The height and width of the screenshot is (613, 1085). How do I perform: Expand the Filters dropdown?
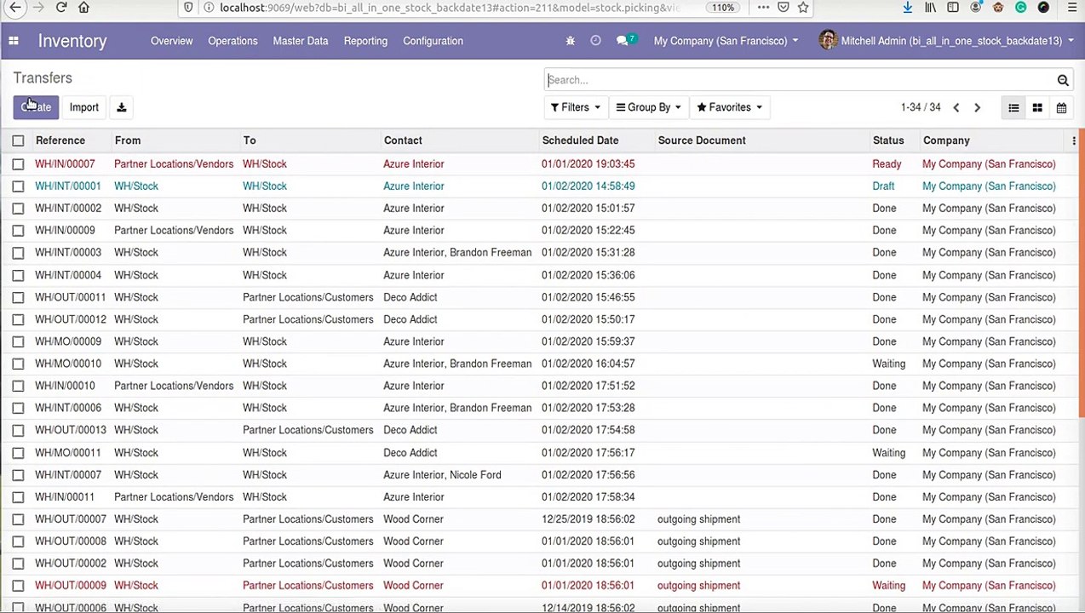point(575,107)
